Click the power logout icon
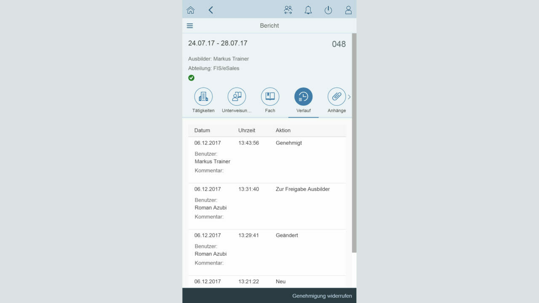539x303 pixels. click(x=328, y=10)
